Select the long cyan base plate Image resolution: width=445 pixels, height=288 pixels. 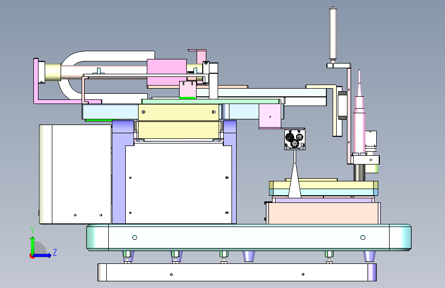(x=248, y=238)
